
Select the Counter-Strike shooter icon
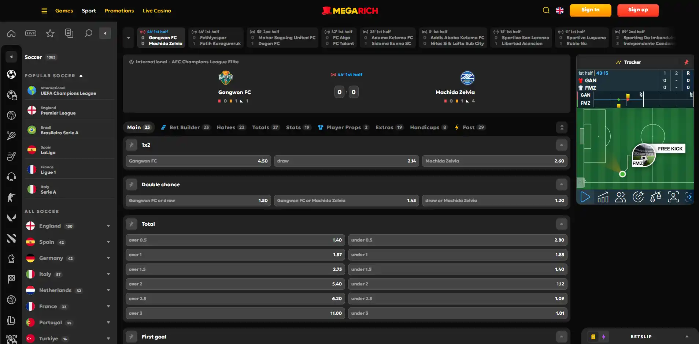pyautogui.click(x=11, y=197)
